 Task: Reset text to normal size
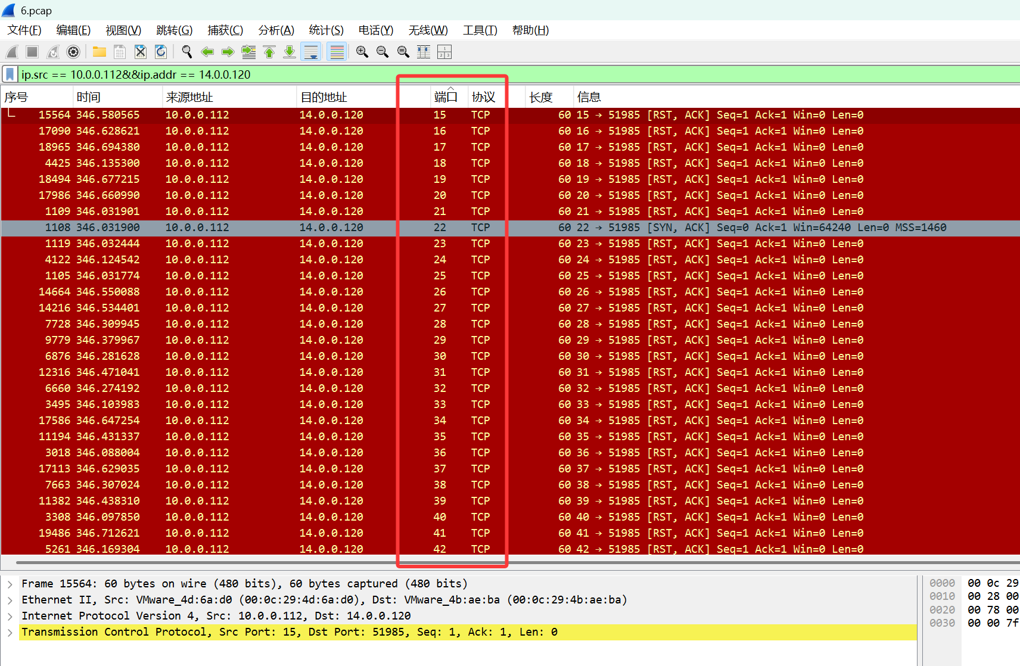tap(403, 52)
